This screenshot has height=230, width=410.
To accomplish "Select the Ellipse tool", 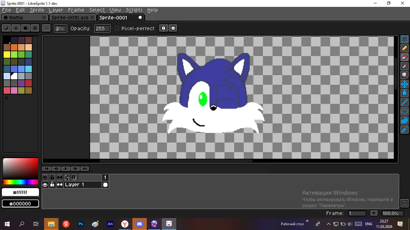I will click(x=405, y=111).
